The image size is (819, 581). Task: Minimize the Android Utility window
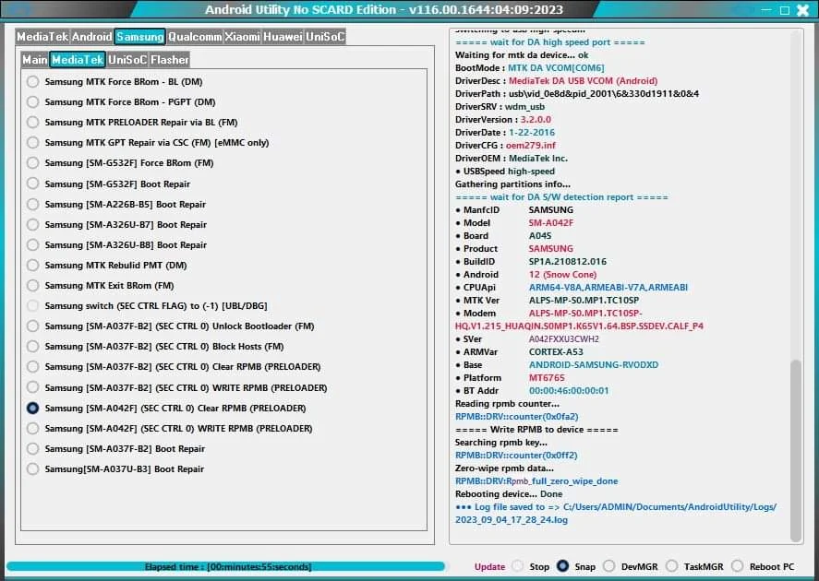click(x=765, y=10)
